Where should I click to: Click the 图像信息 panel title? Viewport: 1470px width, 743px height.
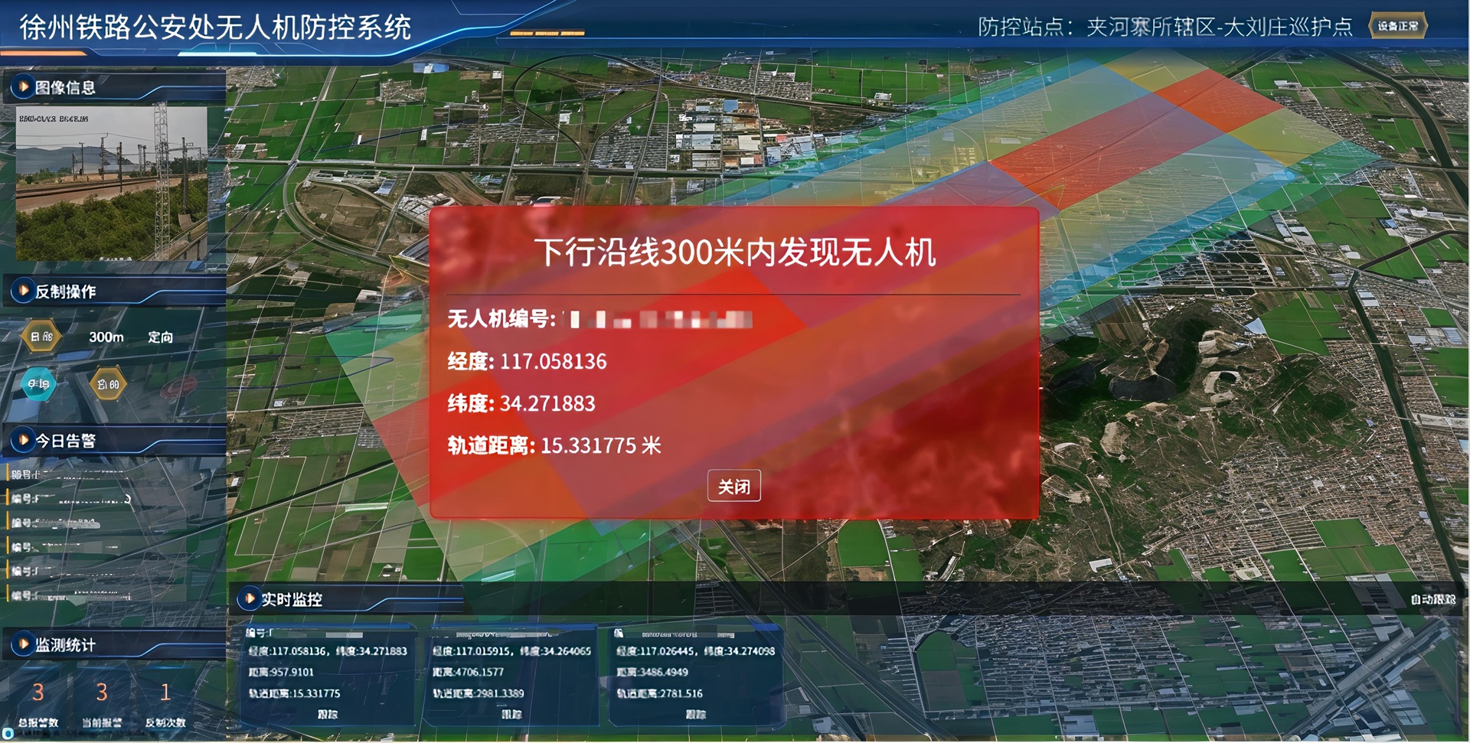pos(65,87)
